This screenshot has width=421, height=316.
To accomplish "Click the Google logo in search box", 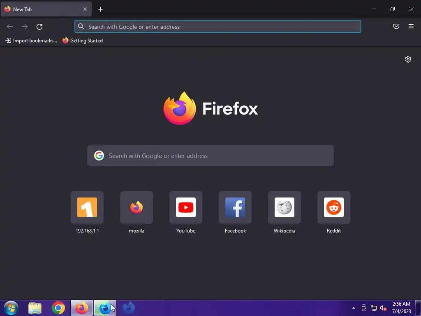I will pyautogui.click(x=99, y=156).
